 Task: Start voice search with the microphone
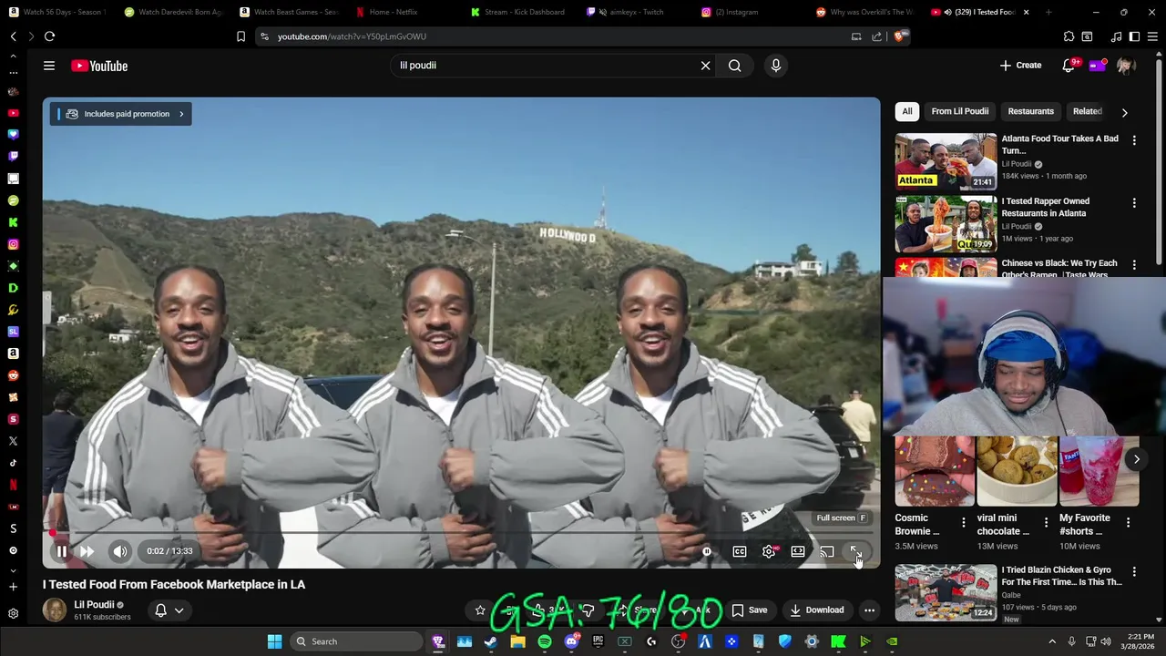tap(776, 66)
